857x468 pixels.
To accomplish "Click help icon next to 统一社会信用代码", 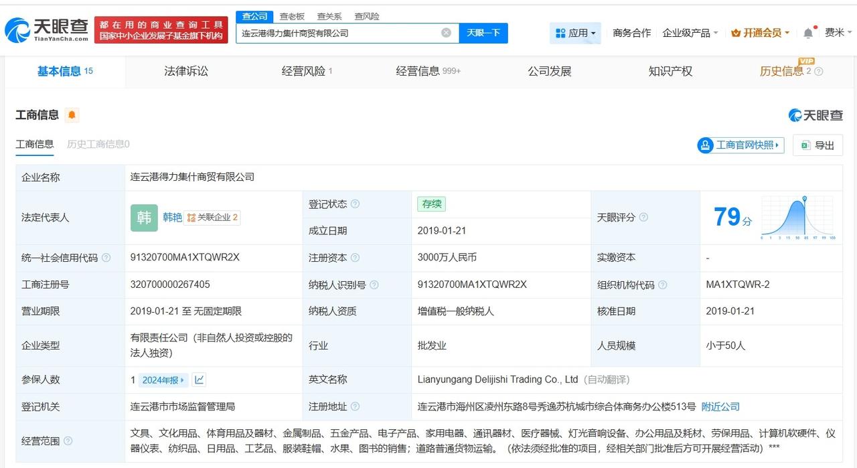I will (106, 258).
